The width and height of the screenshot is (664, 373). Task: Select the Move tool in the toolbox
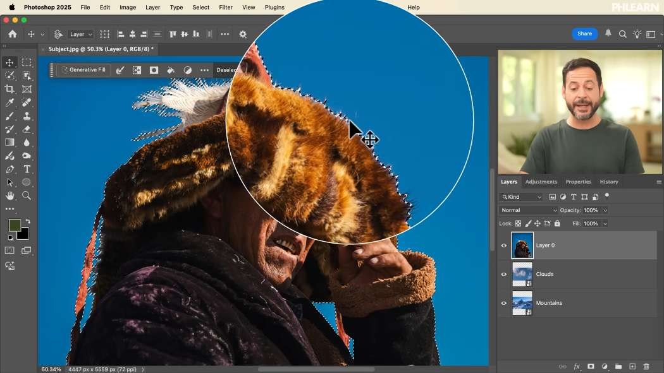(9, 62)
